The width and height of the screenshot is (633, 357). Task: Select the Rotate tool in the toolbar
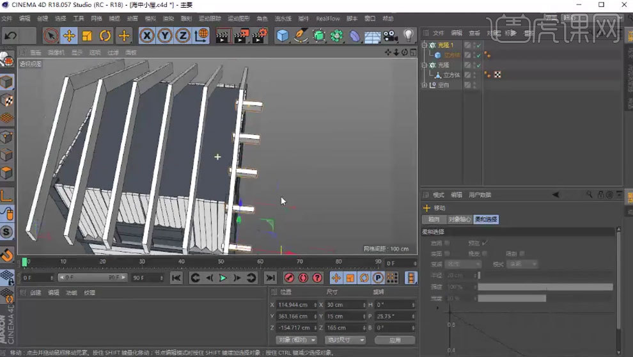point(105,36)
